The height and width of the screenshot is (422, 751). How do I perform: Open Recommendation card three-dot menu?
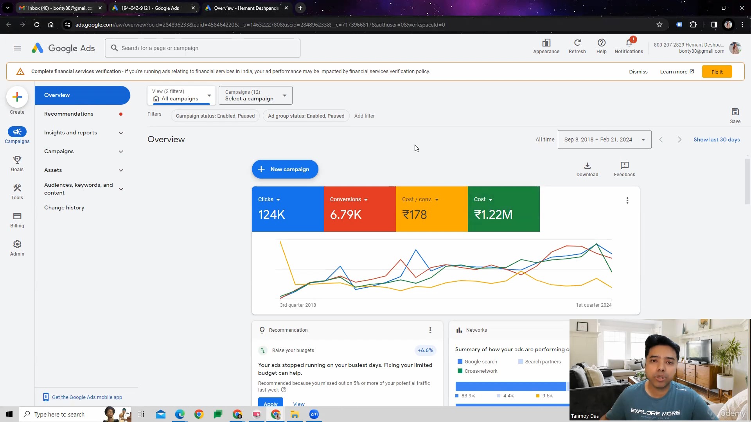coord(430,330)
